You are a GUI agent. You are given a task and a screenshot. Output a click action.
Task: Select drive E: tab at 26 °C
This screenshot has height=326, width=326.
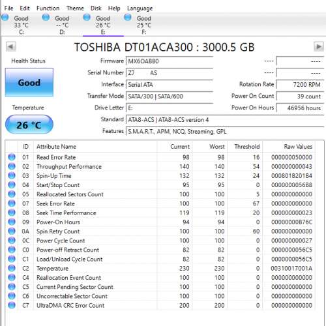point(103,25)
